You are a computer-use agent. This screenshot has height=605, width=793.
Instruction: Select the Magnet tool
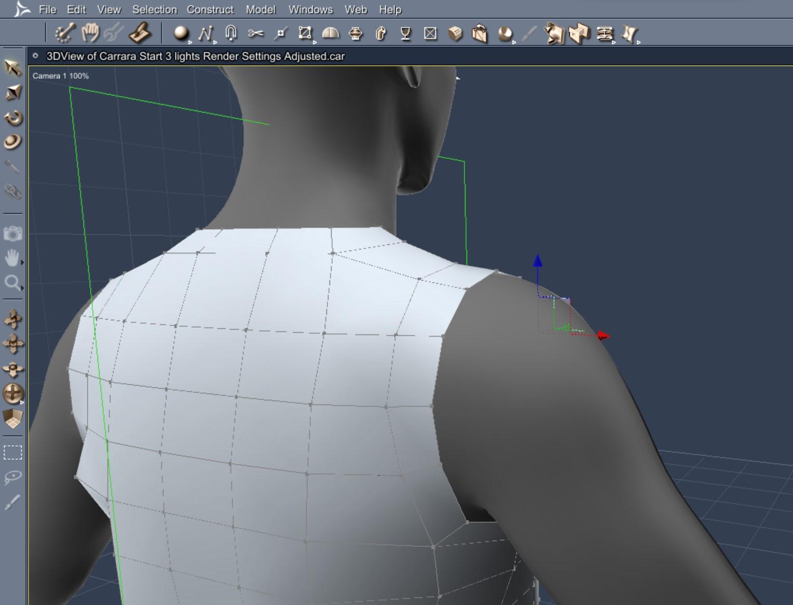pos(231,33)
